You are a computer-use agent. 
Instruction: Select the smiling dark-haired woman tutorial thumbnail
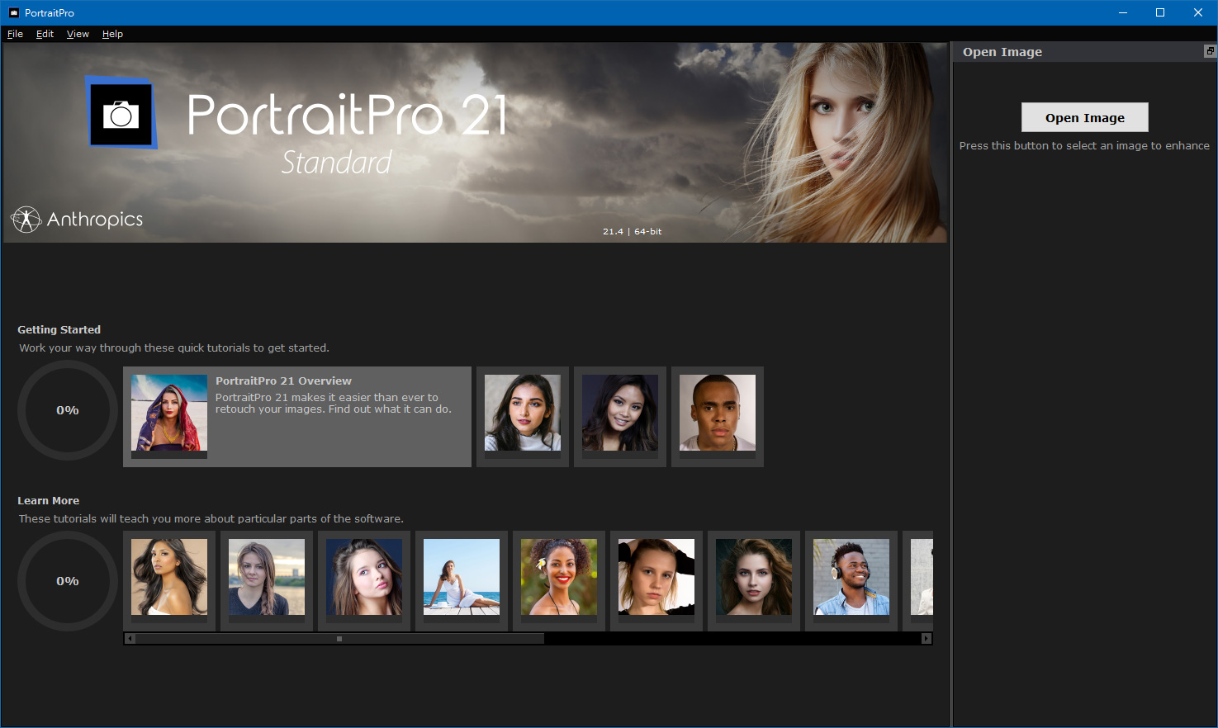tap(620, 417)
